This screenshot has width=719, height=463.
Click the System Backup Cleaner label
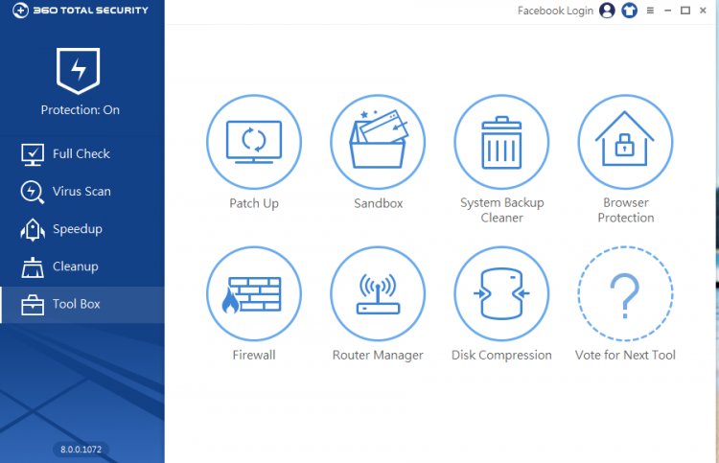[502, 210]
